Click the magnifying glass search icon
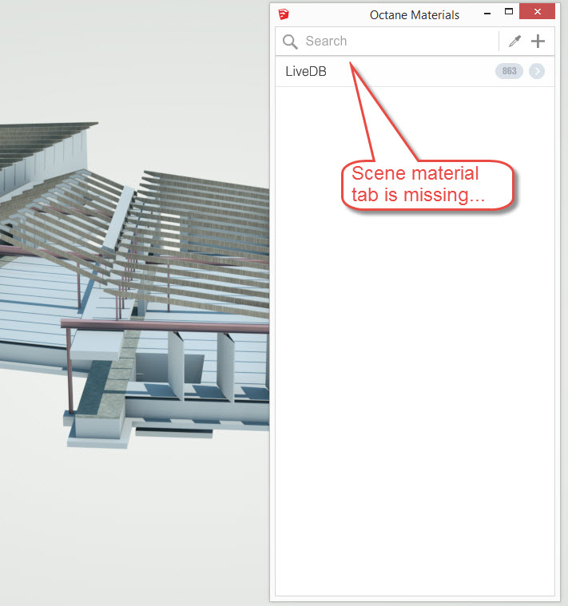The image size is (568, 606). coord(290,42)
